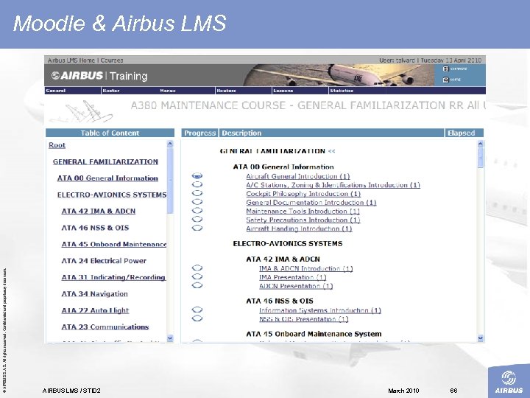The height and width of the screenshot is (398, 530).
Task: Open ATA 45 Onboard Maintenance in the tree
Action: point(114,245)
